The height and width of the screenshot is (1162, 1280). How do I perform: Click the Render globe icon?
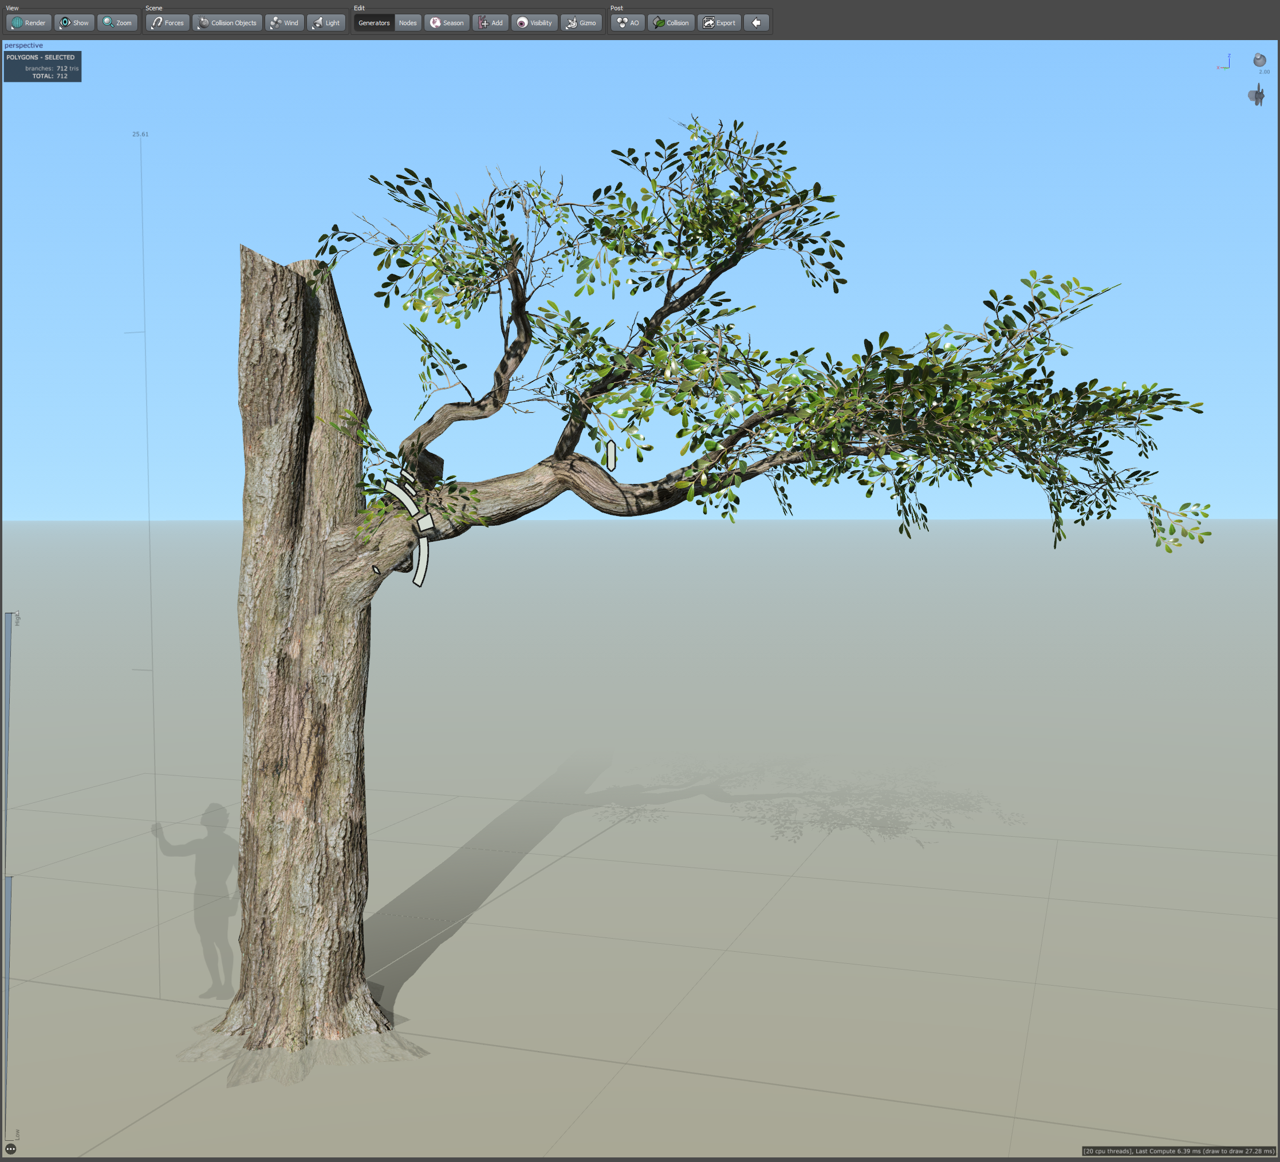[17, 23]
